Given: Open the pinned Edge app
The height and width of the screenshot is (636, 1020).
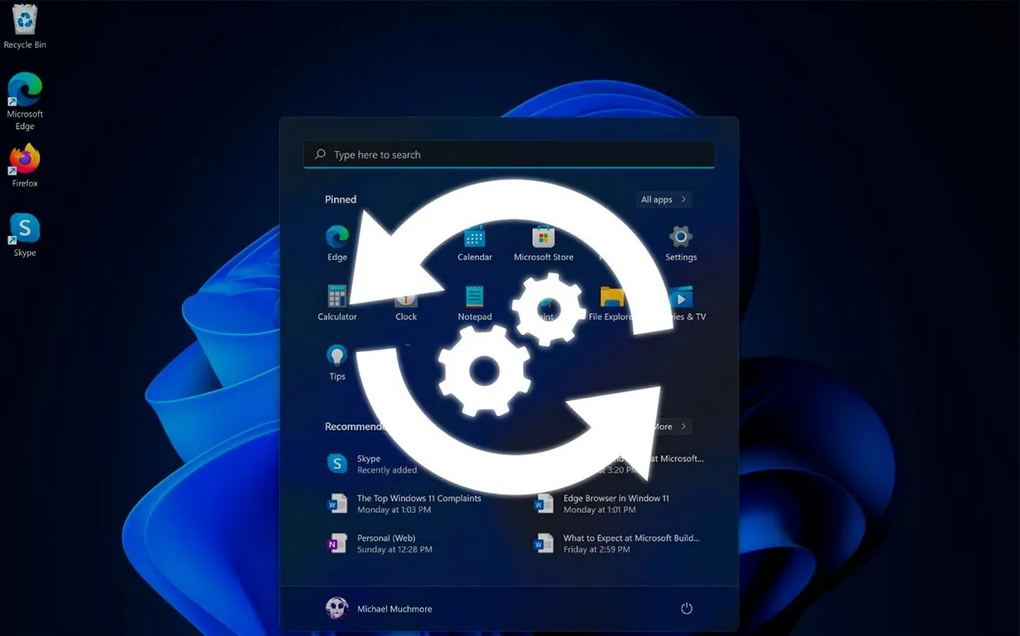Looking at the screenshot, I should (337, 244).
